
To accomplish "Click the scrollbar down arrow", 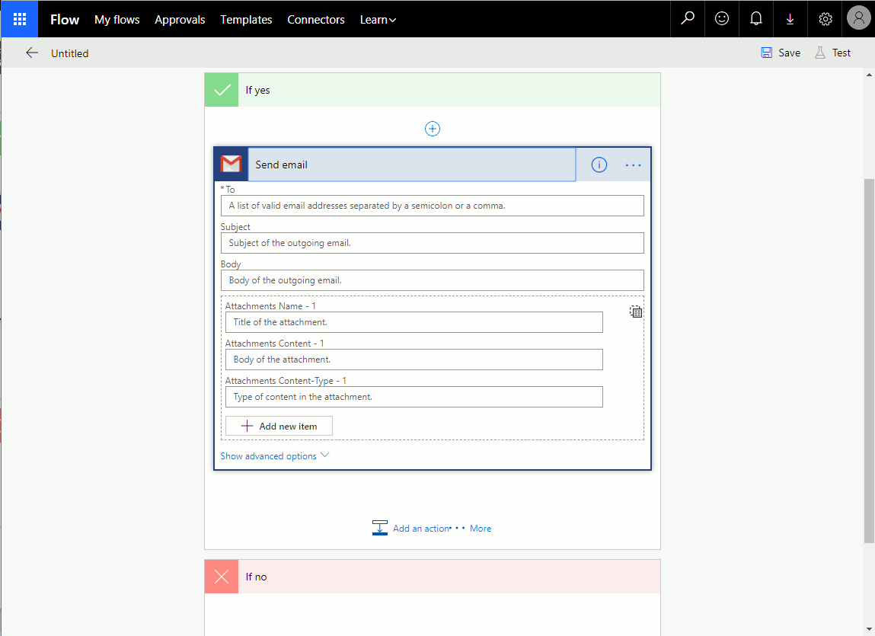I will pyautogui.click(x=869, y=631).
